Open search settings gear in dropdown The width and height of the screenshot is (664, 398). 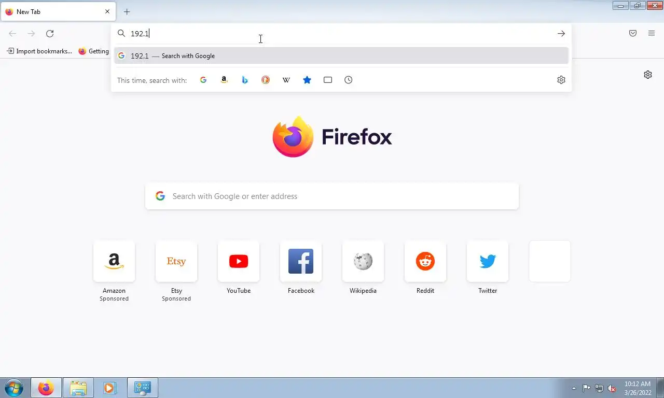pyautogui.click(x=561, y=80)
